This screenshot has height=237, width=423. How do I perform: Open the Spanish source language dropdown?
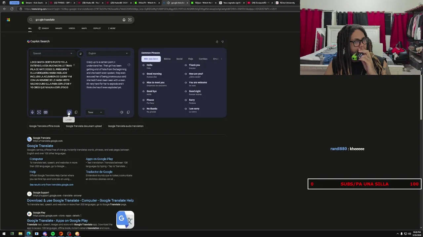52,53
